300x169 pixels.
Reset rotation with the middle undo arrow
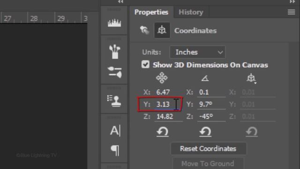(x=205, y=132)
